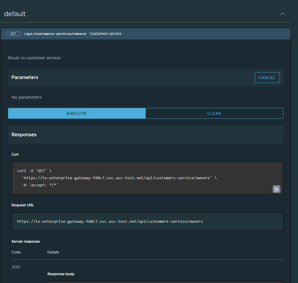Click the /api/customers-service/owners endpoint path
The image size is (298, 283).
point(55,34)
